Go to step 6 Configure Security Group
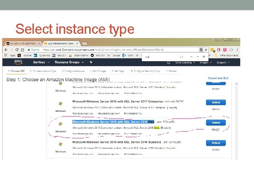254x190 pixels. coord(146,71)
